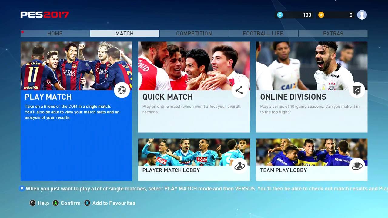Go to the EXTRAS tab
Viewport: 388px width, 218px height.
(x=333, y=33)
